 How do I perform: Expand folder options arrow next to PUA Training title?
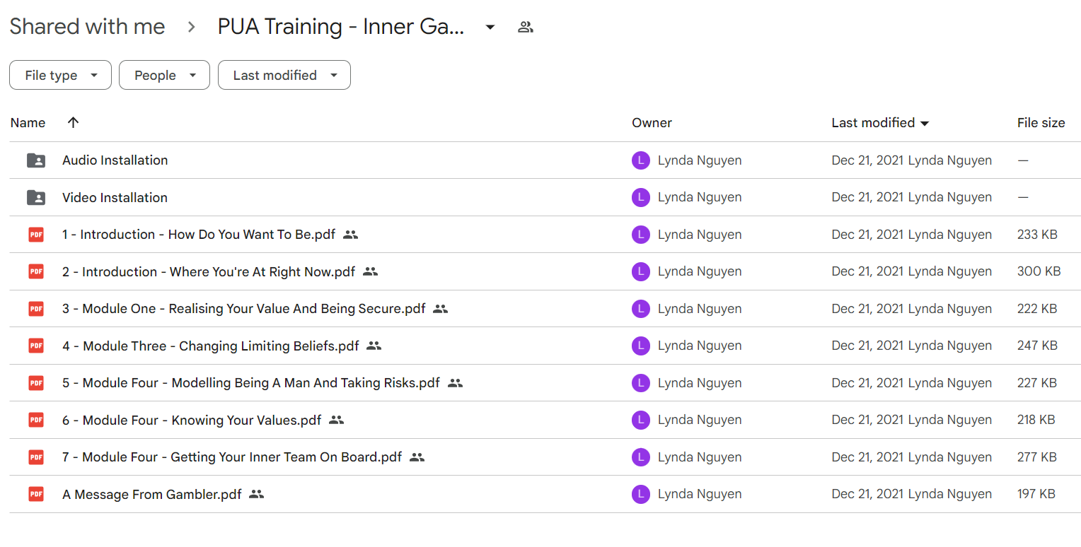tap(490, 28)
